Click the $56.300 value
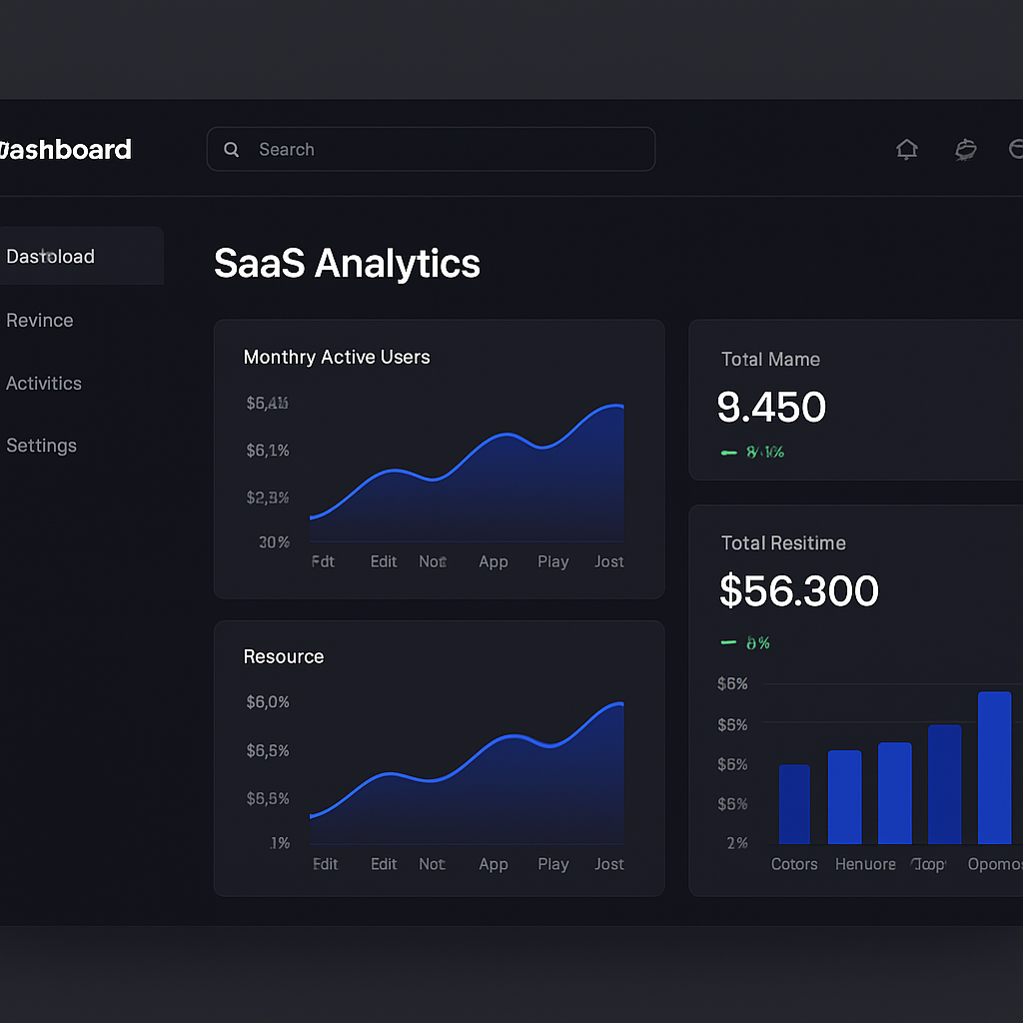Image resolution: width=1023 pixels, height=1023 pixels. pos(798,590)
